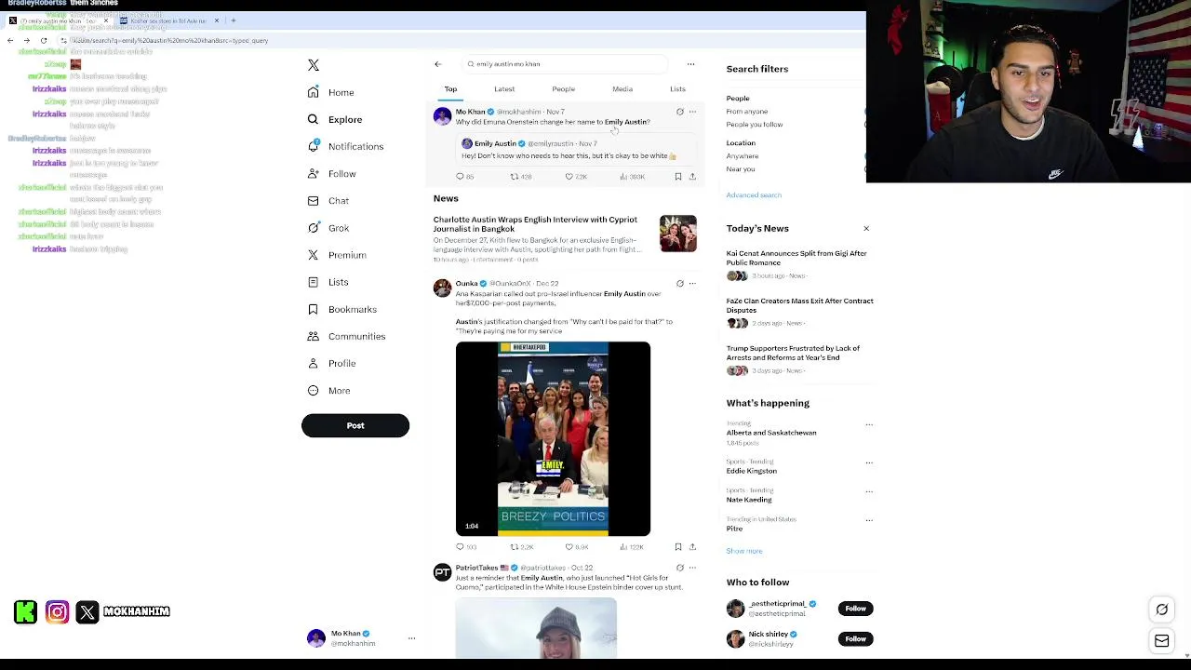The image size is (1191, 670).
Task: Open more menu on Ounka's post
Action: point(692,284)
